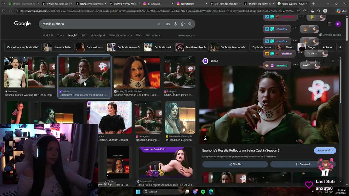
Task: Show hidden system tray icons
Action: click(x=312, y=192)
